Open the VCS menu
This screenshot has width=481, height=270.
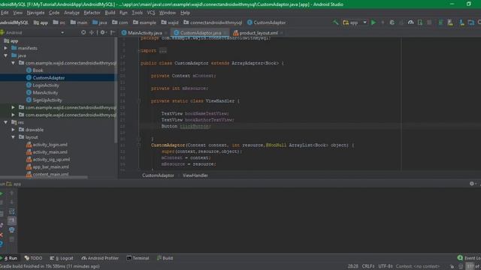coord(151,13)
